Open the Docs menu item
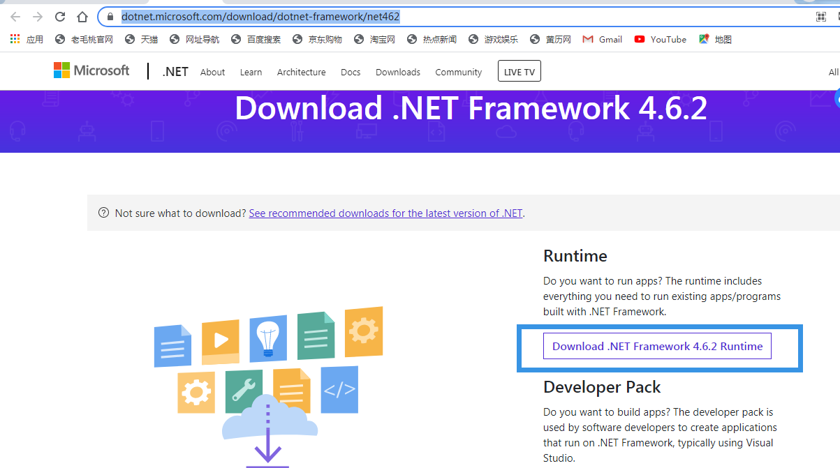Viewport: 840px width, 468px height. pos(351,72)
